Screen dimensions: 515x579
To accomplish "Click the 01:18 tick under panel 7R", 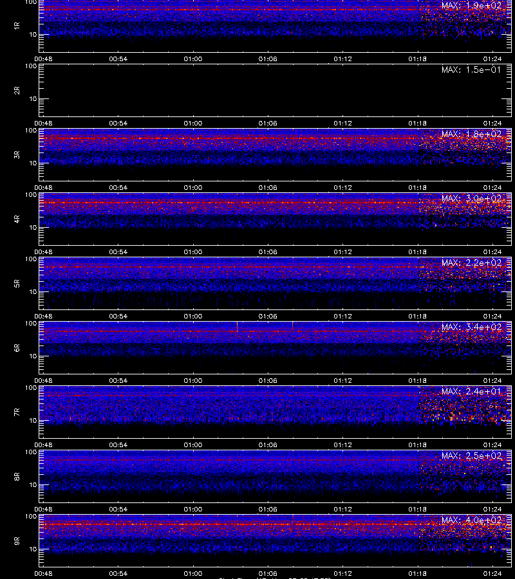I will (x=417, y=445).
